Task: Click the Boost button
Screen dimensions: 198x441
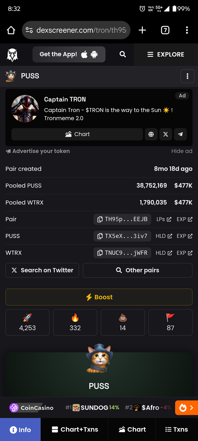Action: 99,297
